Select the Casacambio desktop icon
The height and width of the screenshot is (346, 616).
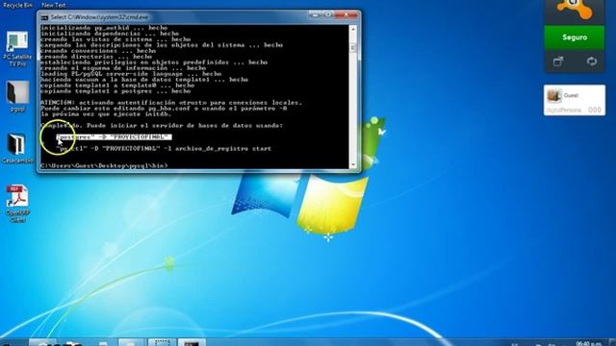pos(17,148)
